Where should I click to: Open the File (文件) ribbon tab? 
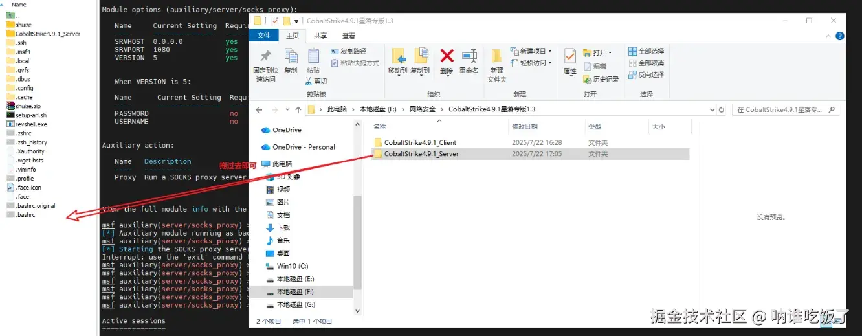tap(264, 36)
